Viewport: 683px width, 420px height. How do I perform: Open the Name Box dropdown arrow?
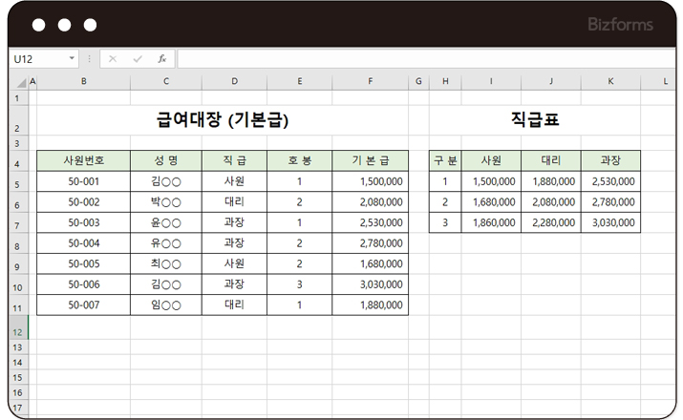(72, 58)
